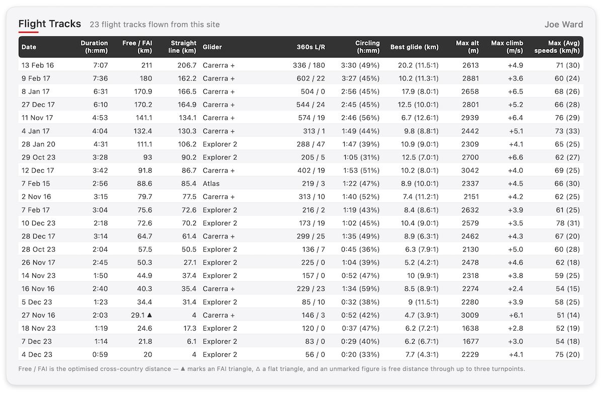Click the 0:59 duration value
The width and height of the screenshot is (604, 393).
click(x=101, y=354)
